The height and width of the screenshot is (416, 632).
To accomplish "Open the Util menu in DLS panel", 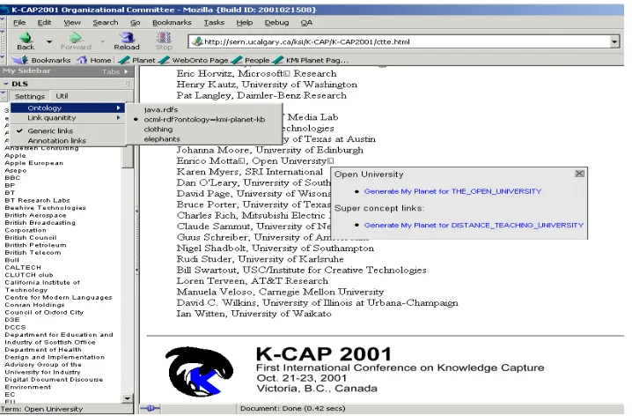I will click(62, 96).
